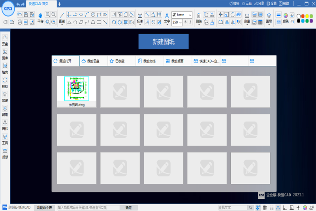Image resolution: width=316 pixels, height=211 pixels.
Task: Insert a table with the grid icon
Action: click(x=260, y=22)
